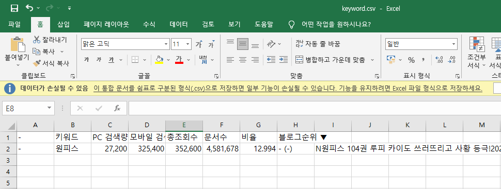Open Customize Quick Access Toolbar dropdown
This screenshot has width=501, height=189.
(x=69, y=8)
